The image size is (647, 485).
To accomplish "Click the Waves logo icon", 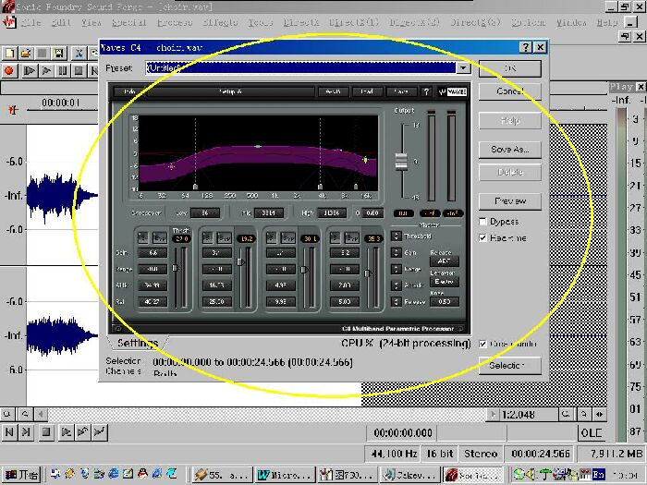I will coord(453,91).
